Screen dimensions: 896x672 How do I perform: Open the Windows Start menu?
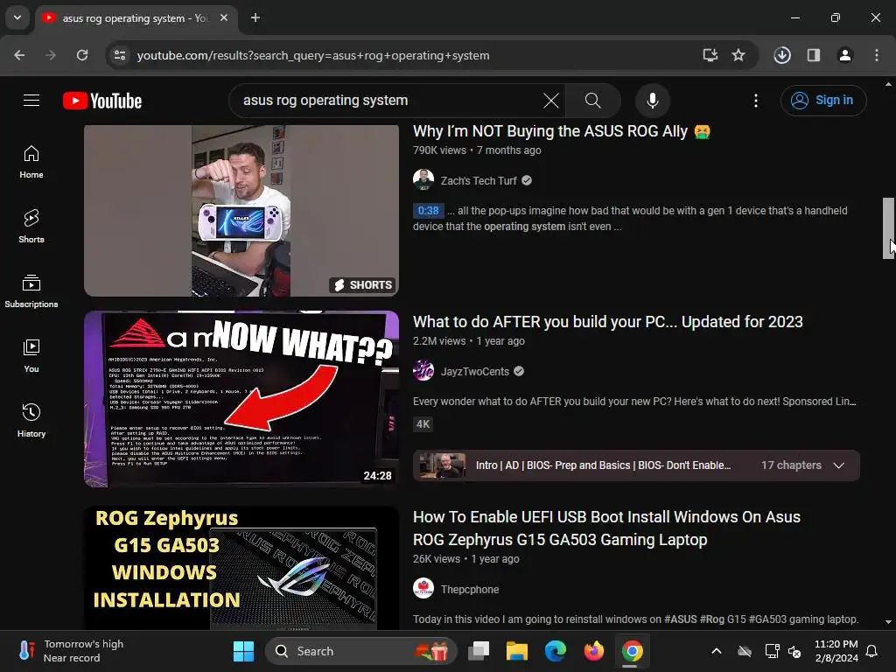243,651
